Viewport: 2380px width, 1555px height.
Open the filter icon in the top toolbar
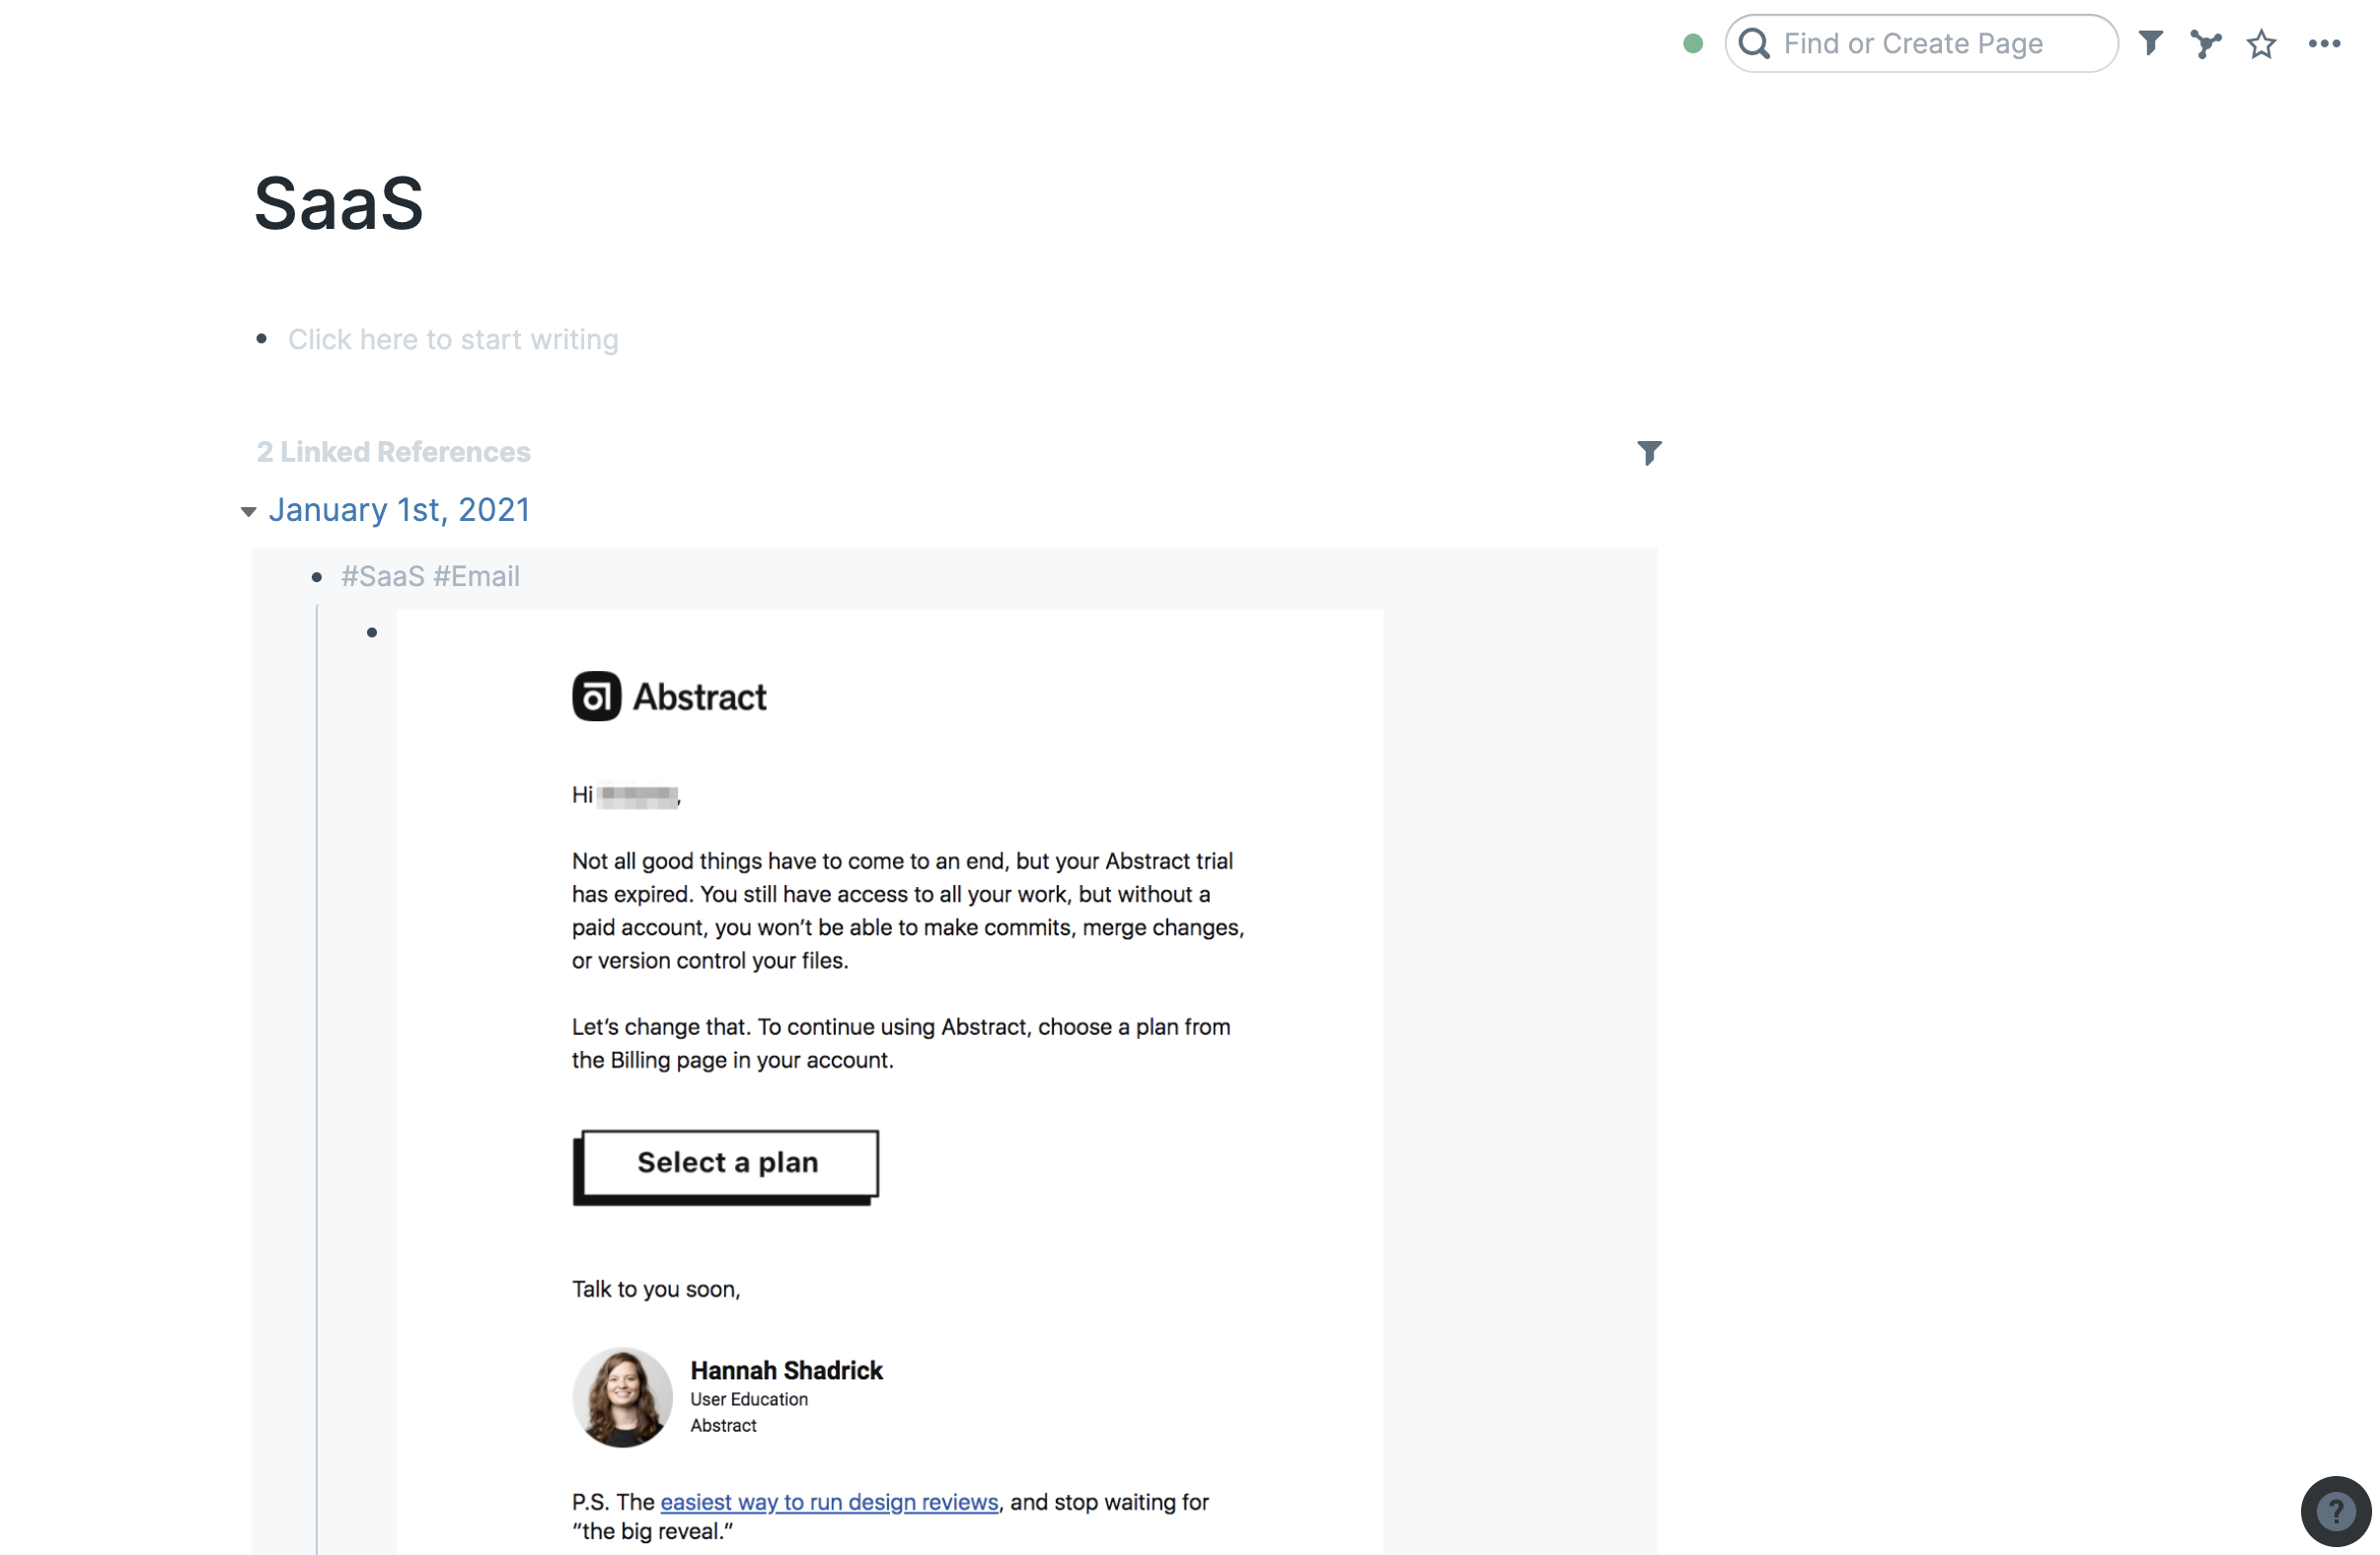[x=2151, y=43]
